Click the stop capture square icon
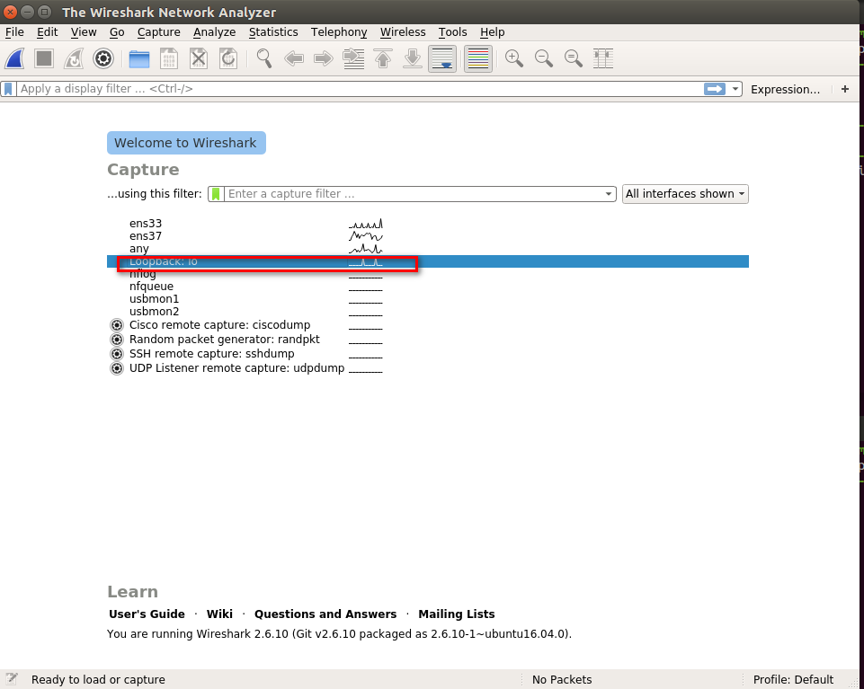Viewport: 864px width, 689px height. [44, 58]
